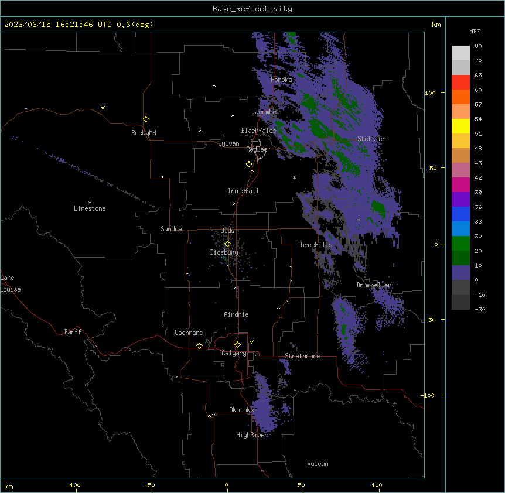The width and height of the screenshot is (505, 493).
Task: Click the Stettler city label
Action: (371, 139)
